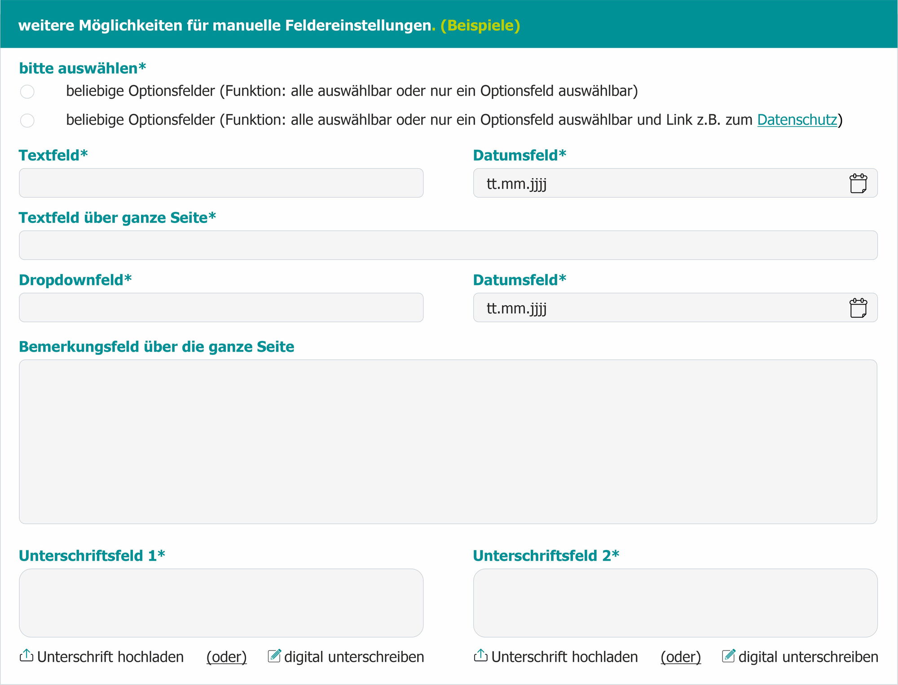This screenshot has height=685, width=898.
Task: Open the Dropdownfeld selection box
Action: tap(221, 308)
